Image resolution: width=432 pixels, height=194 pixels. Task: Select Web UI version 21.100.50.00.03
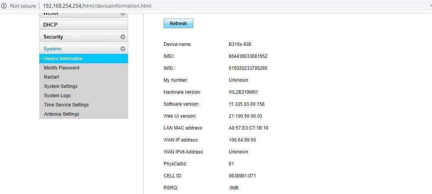pos(245,116)
